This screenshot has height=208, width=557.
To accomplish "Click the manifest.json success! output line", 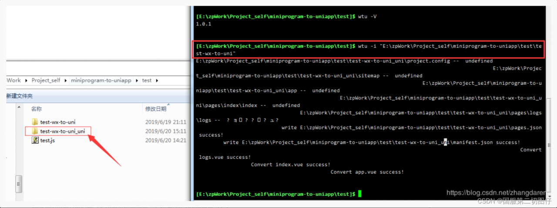I will point(372,142).
